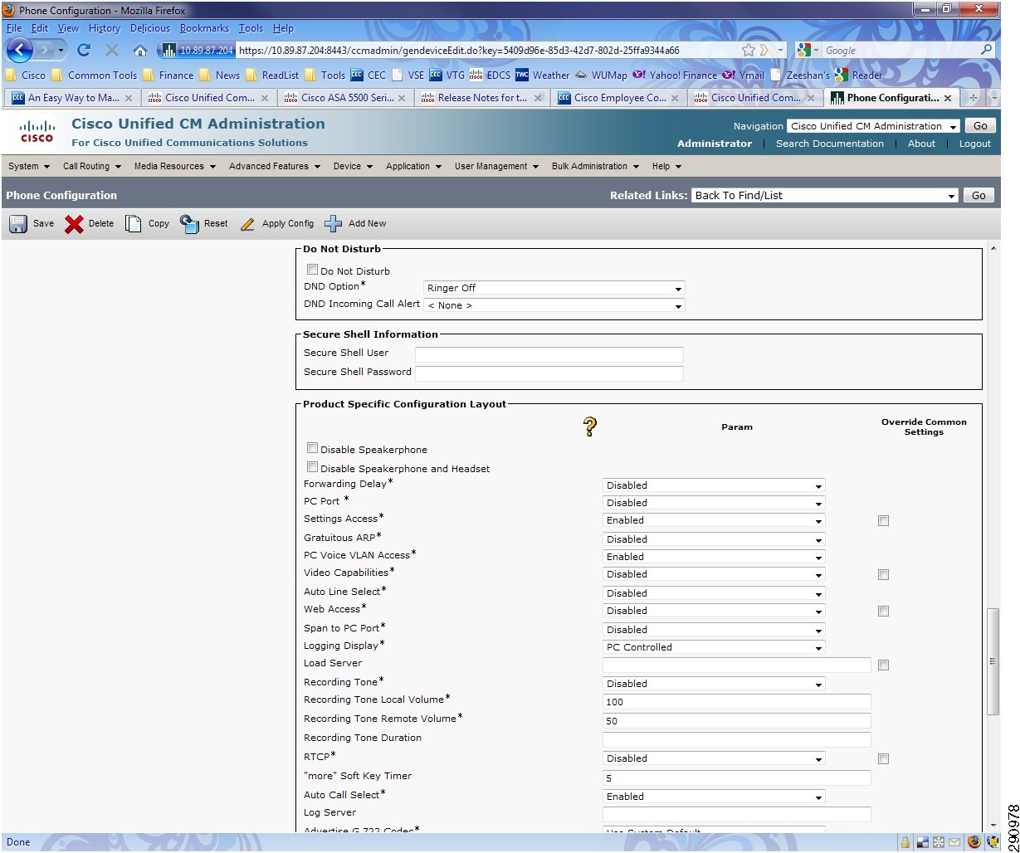The width and height of the screenshot is (1020, 853).
Task: Click the Add New plus icon
Action: point(333,224)
